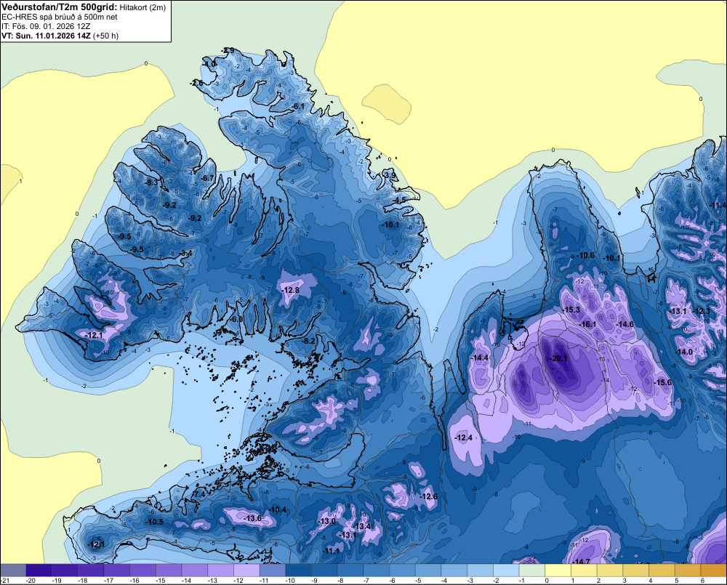Image resolution: width=727 pixels, height=585 pixels.
Task: Click the -14.0 temperature label
Action: [683, 352]
